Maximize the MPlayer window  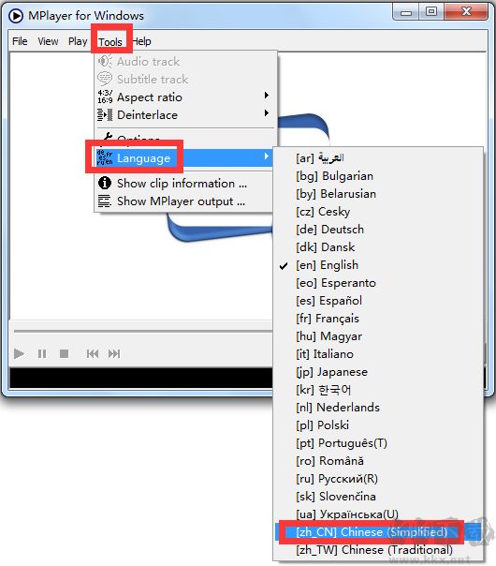(431, 12)
